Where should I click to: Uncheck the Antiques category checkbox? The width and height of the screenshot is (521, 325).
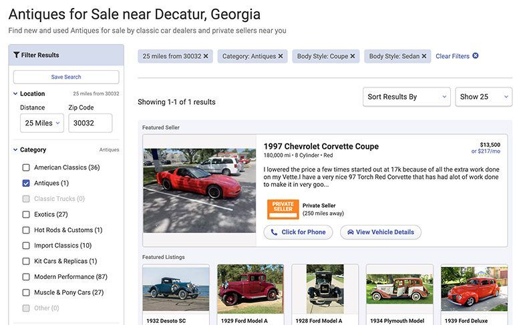tap(26, 184)
